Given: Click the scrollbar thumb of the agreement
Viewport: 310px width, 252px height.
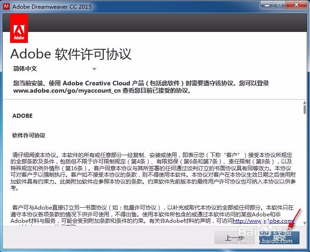Looking at the screenshot, I should point(305,110).
